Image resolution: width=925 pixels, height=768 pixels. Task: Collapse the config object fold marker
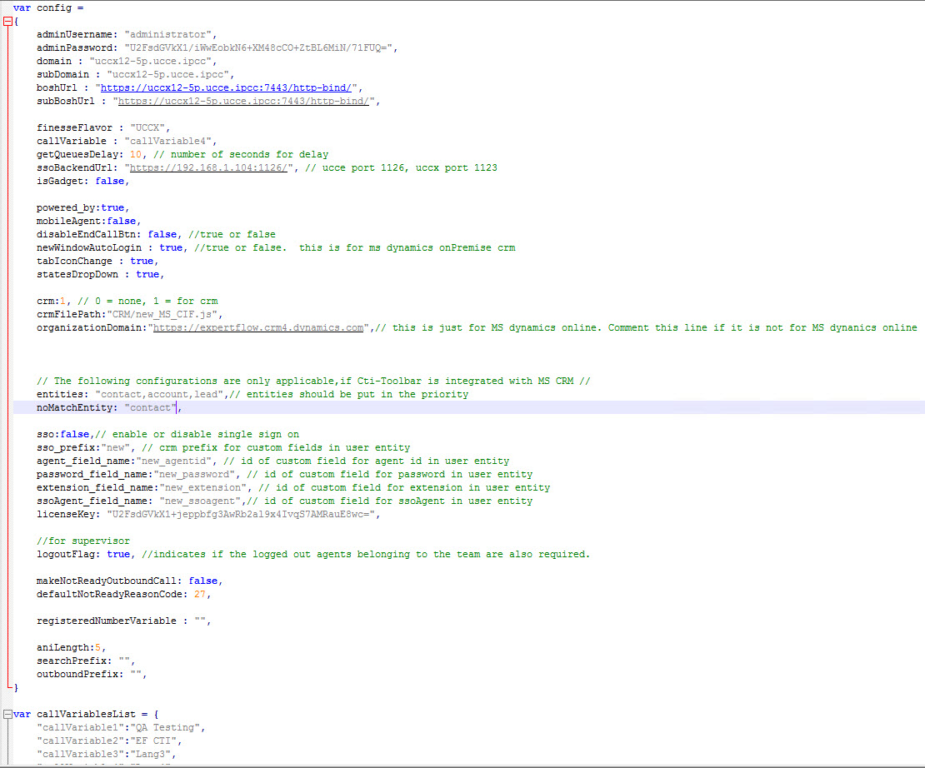click(x=8, y=22)
